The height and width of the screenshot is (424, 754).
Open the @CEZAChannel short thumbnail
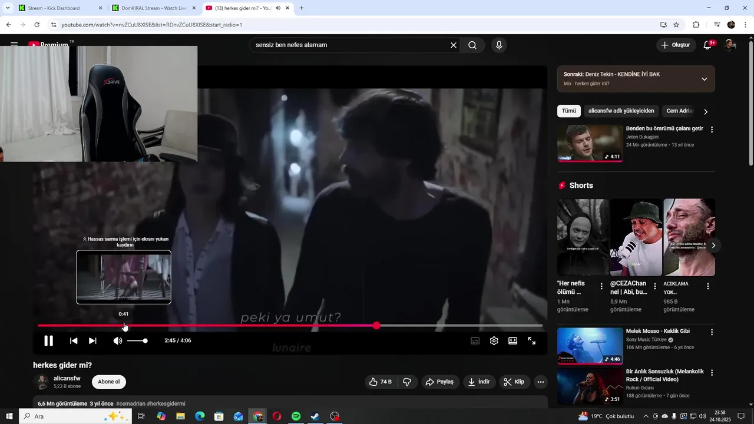click(x=636, y=237)
